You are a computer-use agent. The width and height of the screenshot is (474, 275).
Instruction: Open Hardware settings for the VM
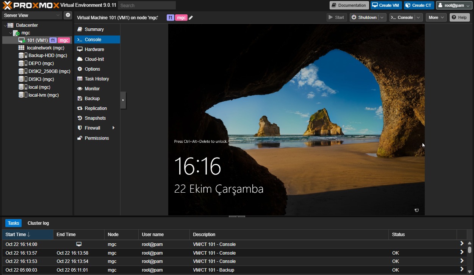coord(94,49)
